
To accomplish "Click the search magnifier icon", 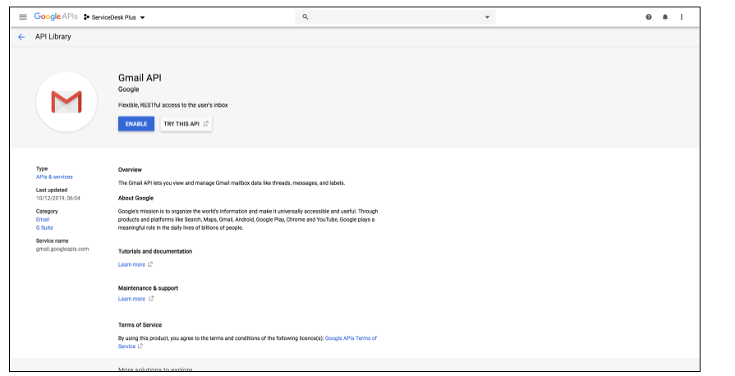I will pyautogui.click(x=305, y=16).
